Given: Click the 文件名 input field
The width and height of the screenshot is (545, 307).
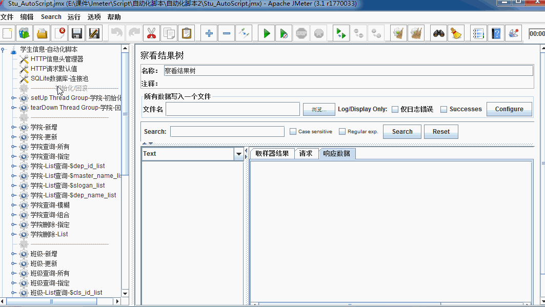Looking at the screenshot, I should click(x=233, y=109).
